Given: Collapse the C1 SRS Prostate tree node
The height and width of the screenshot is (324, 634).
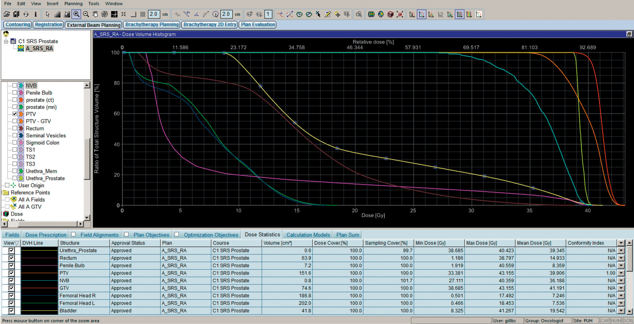Looking at the screenshot, I should [x=6, y=41].
